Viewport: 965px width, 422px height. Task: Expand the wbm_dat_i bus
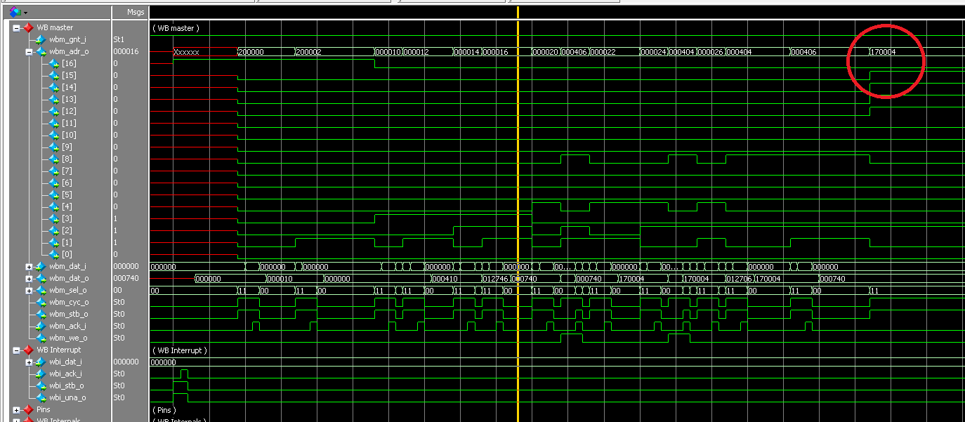[29, 267]
